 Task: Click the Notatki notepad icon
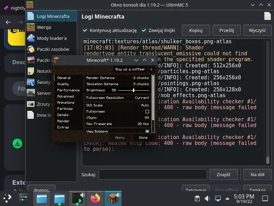pos(31,71)
